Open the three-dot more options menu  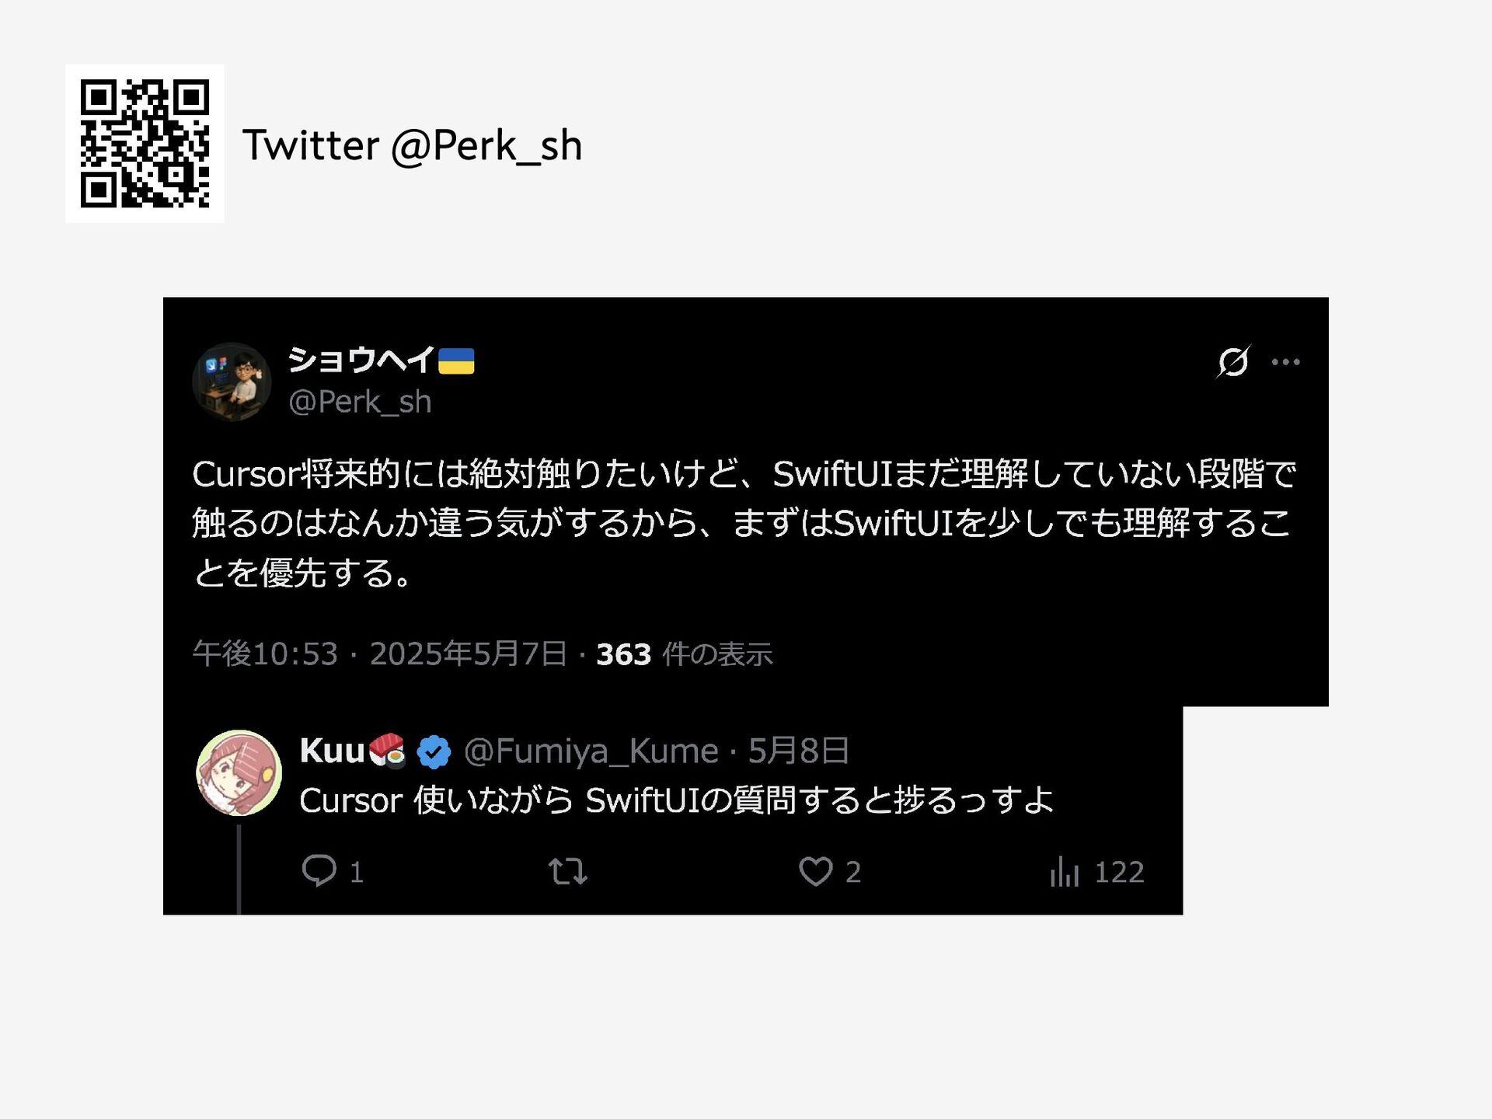tap(1285, 361)
